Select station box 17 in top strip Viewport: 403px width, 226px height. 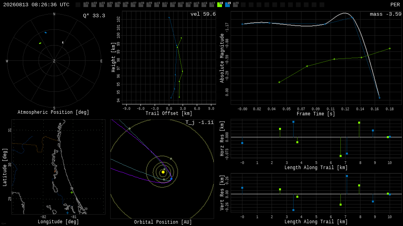point(212,5)
